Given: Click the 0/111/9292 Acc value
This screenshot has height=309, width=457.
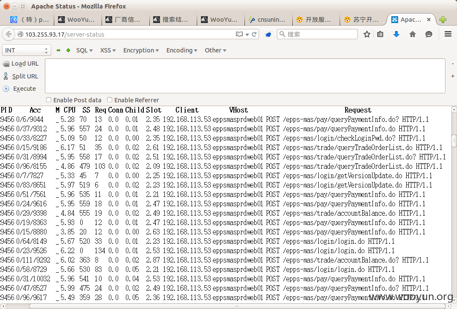Looking at the screenshot, I should coord(33,260).
